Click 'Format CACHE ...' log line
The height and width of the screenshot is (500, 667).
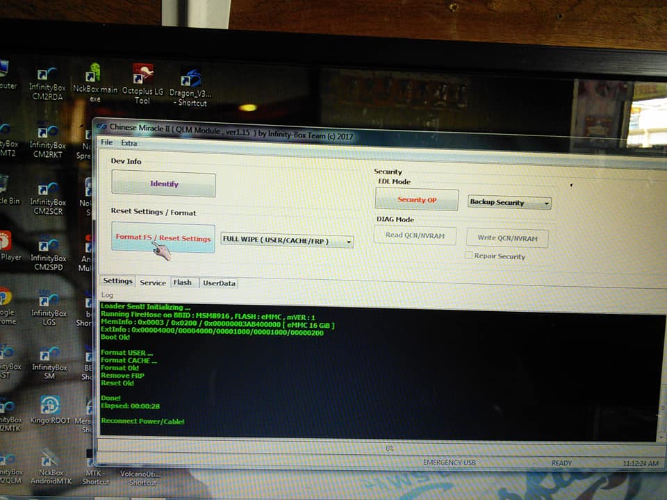(x=129, y=360)
